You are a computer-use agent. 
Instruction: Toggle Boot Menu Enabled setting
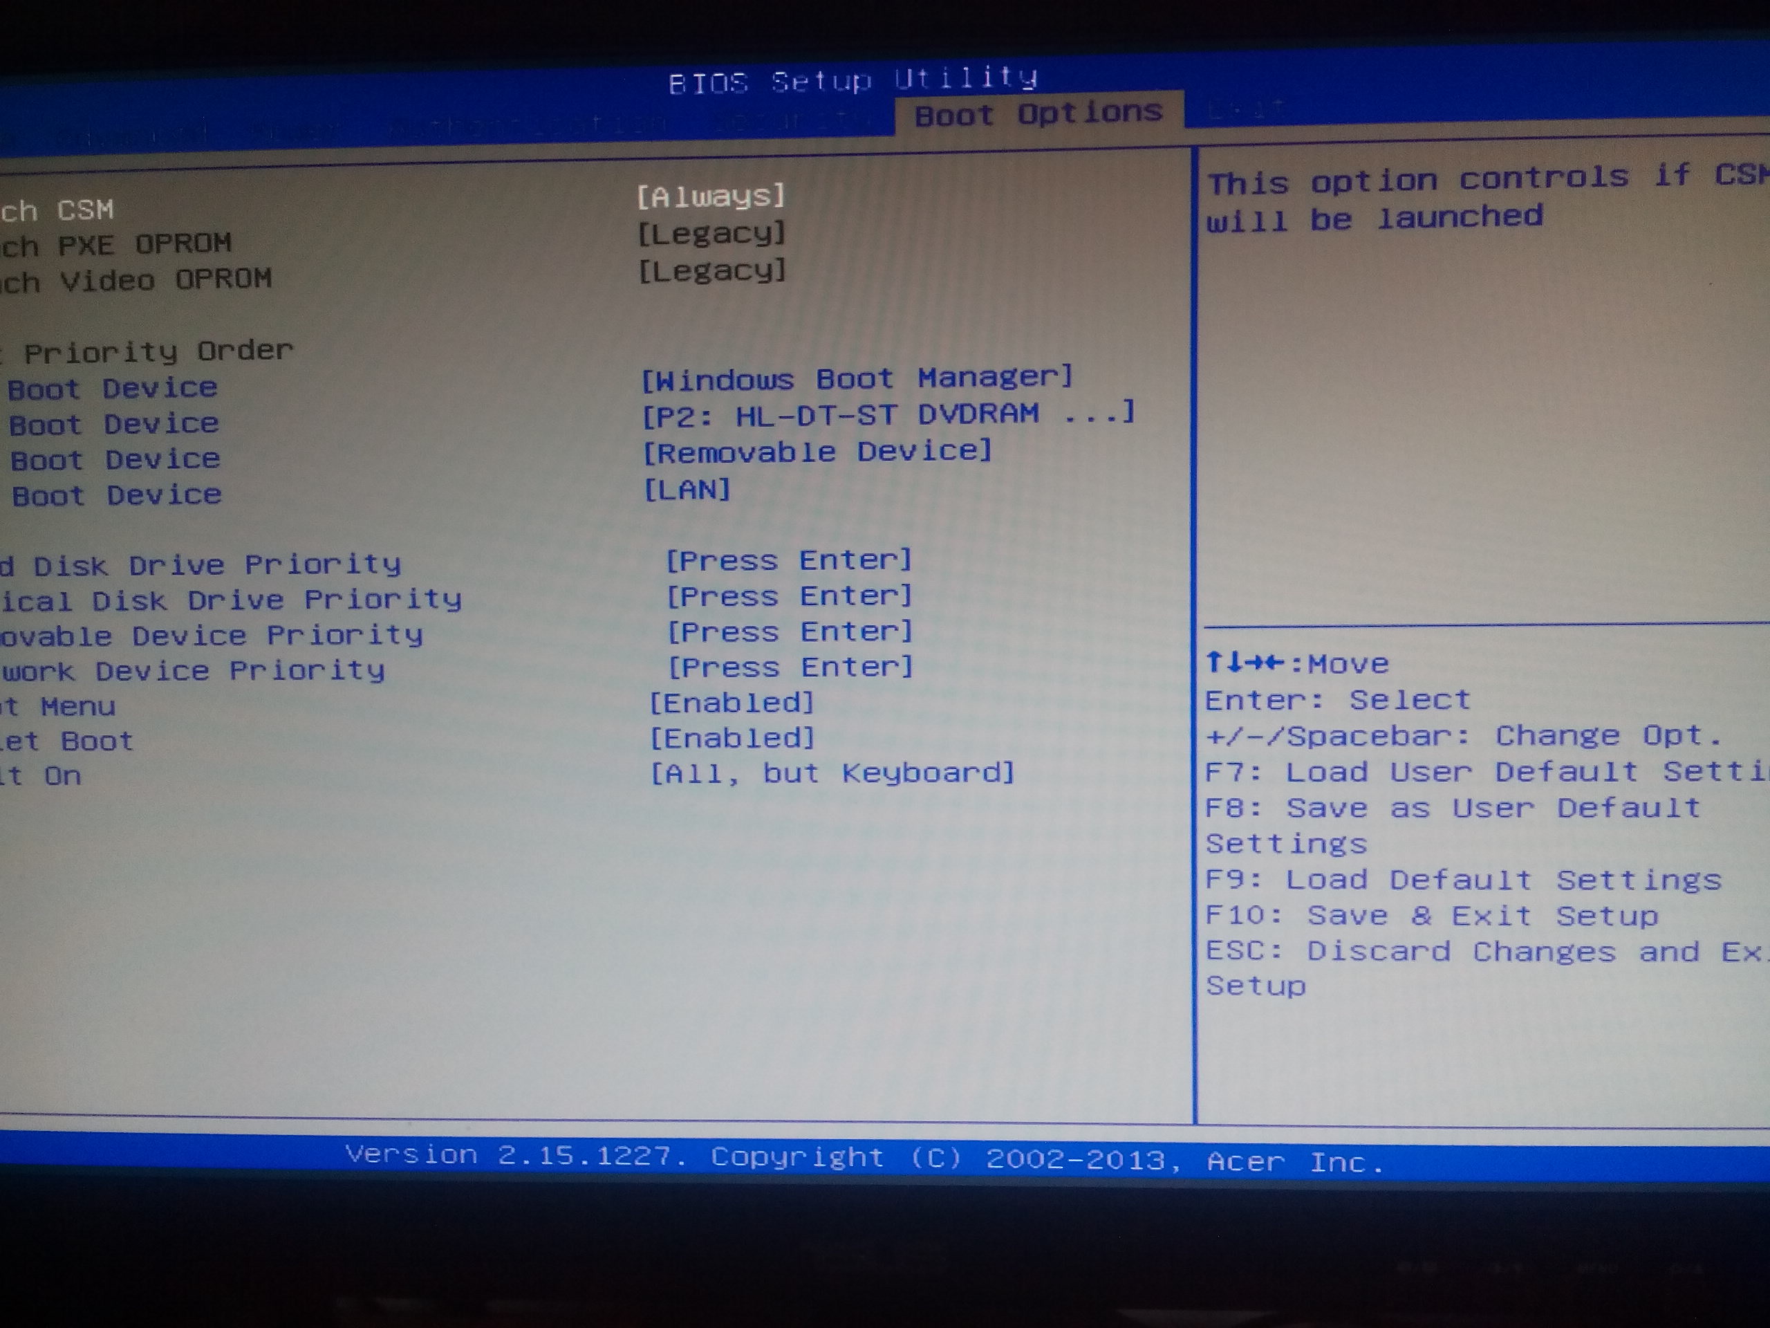click(x=732, y=703)
